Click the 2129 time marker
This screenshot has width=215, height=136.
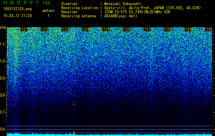click(188, 29)
